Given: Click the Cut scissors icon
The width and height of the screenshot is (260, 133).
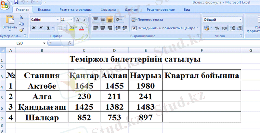Looking at the screenshot, I should point(21,17).
